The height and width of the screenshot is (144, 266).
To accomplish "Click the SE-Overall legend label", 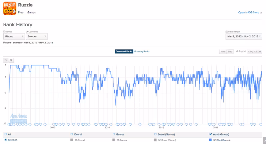I will [80, 140].
